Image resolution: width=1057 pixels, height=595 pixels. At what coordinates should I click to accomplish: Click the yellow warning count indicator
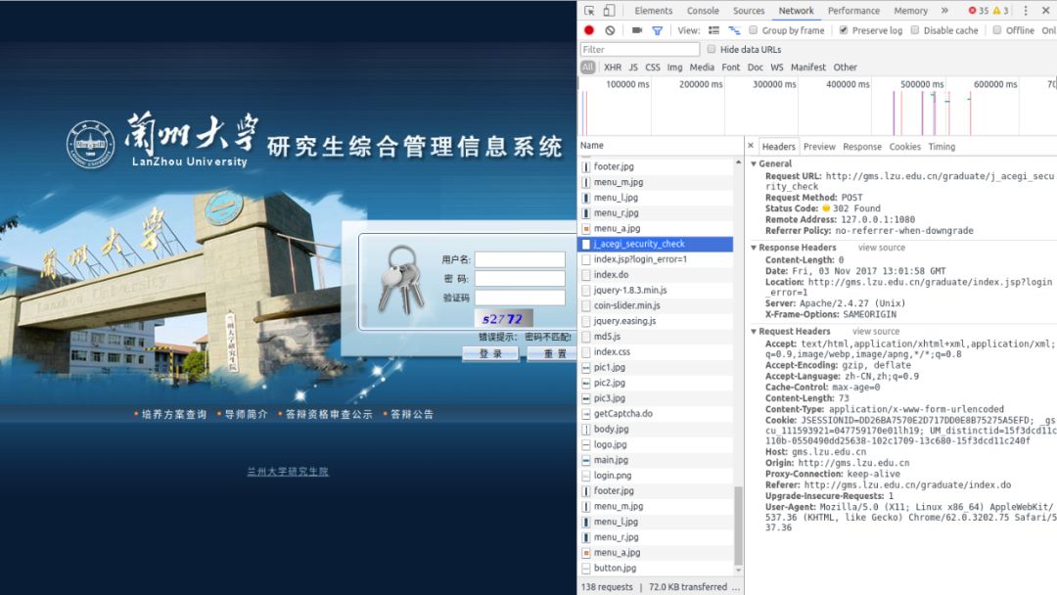click(x=1001, y=11)
